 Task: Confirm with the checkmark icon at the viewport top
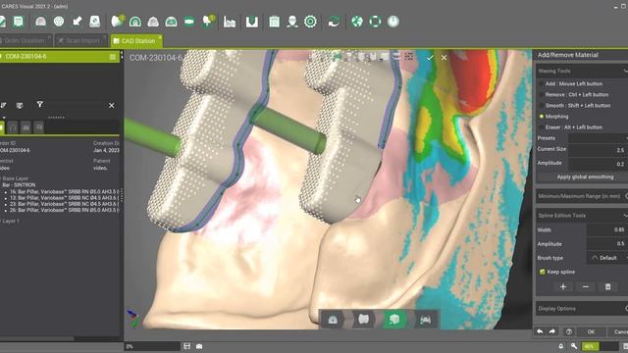point(430,58)
